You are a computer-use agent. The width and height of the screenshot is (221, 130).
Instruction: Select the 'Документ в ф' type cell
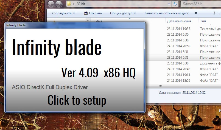coord(210,63)
